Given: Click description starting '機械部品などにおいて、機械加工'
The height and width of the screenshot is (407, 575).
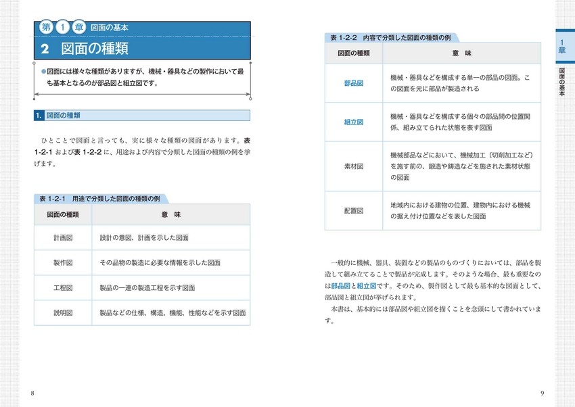Looking at the screenshot, I should [462, 166].
